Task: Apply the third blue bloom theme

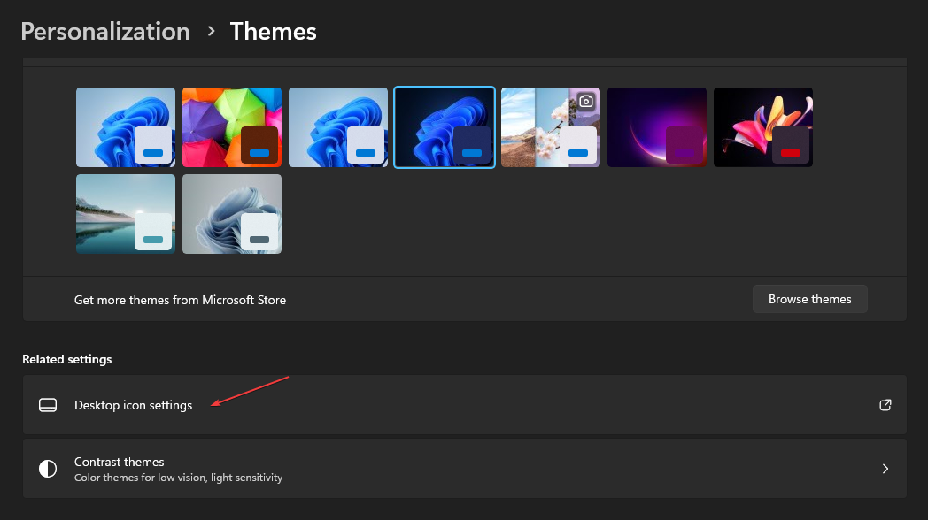Action: click(x=337, y=126)
